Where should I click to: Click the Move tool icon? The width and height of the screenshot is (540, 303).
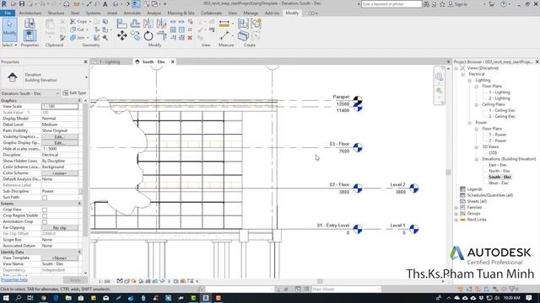tap(121, 35)
